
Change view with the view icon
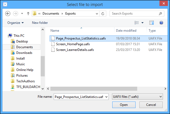(136, 23)
